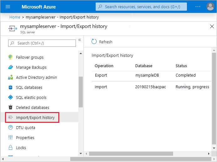Open Properties in the sidebar menu
Screen dimensions: 217x162
tap(25, 138)
